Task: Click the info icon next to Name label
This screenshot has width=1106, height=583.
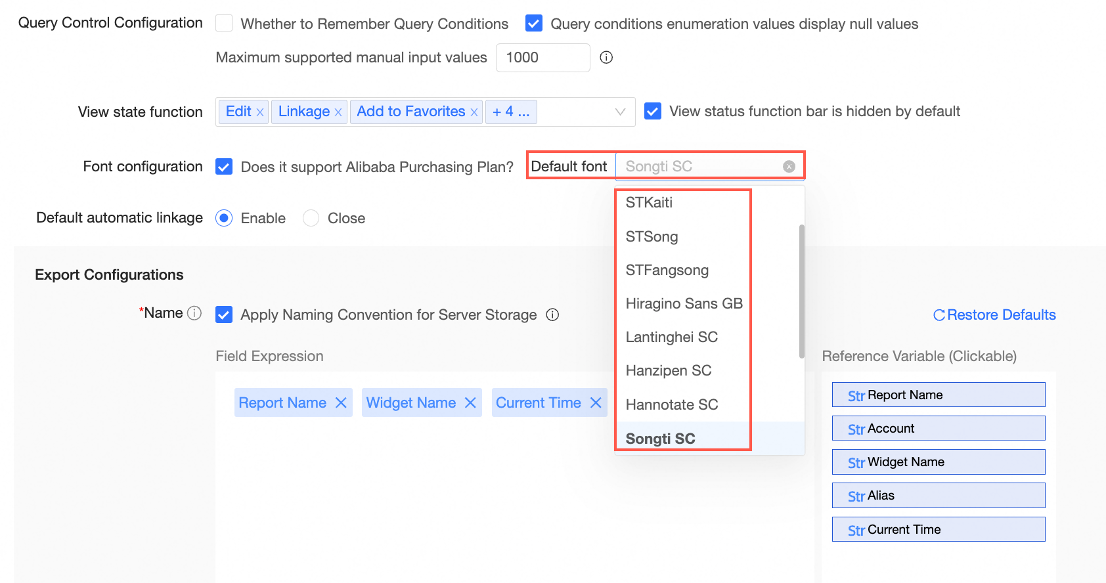Action: (194, 313)
